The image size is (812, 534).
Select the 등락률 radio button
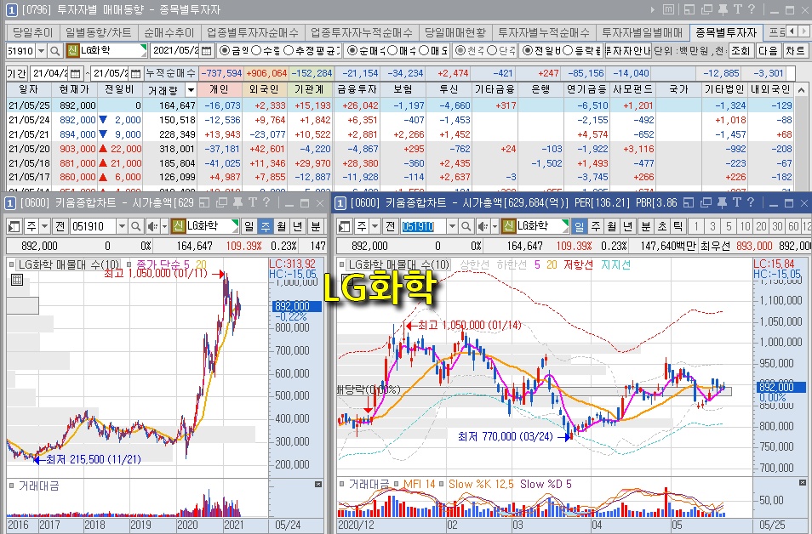568,51
